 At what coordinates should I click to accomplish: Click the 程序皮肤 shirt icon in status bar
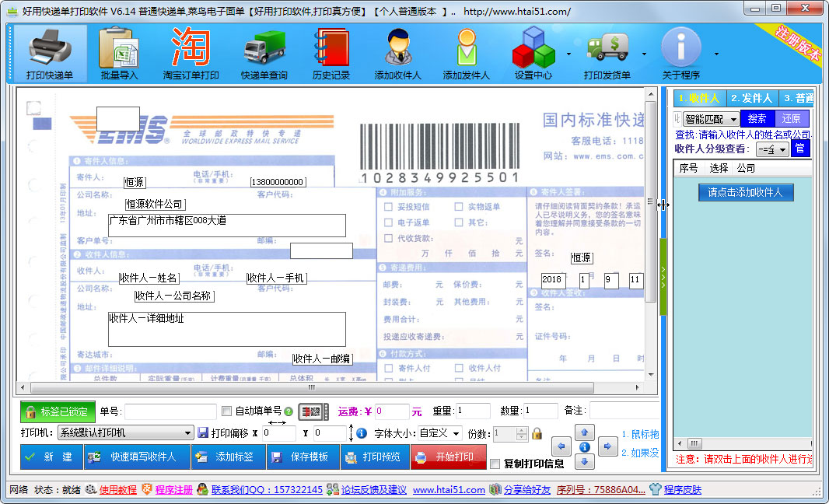point(656,489)
